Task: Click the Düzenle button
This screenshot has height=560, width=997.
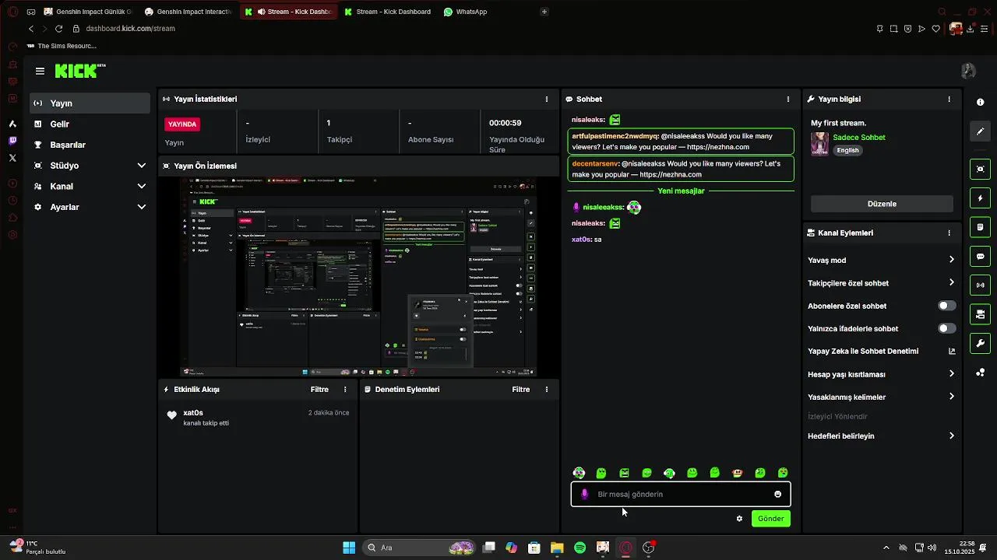Action: pyautogui.click(x=882, y=204)
